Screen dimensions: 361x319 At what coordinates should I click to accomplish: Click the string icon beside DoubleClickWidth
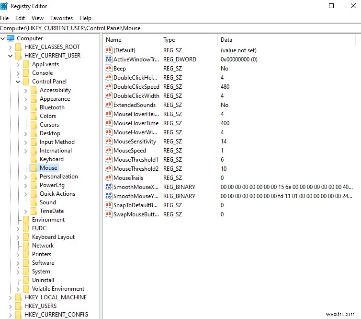point(108,95)
